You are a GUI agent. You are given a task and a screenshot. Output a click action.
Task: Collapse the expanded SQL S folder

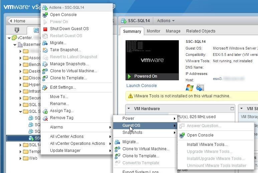20,112
